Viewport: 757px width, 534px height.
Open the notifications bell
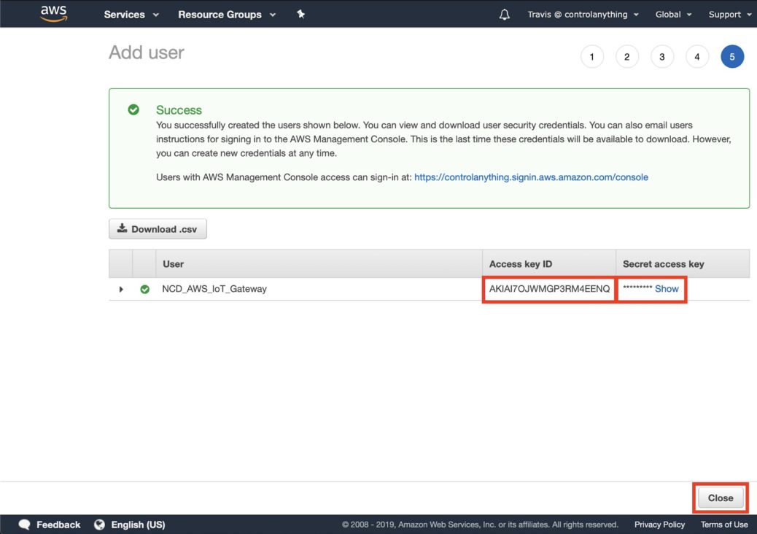503,13
